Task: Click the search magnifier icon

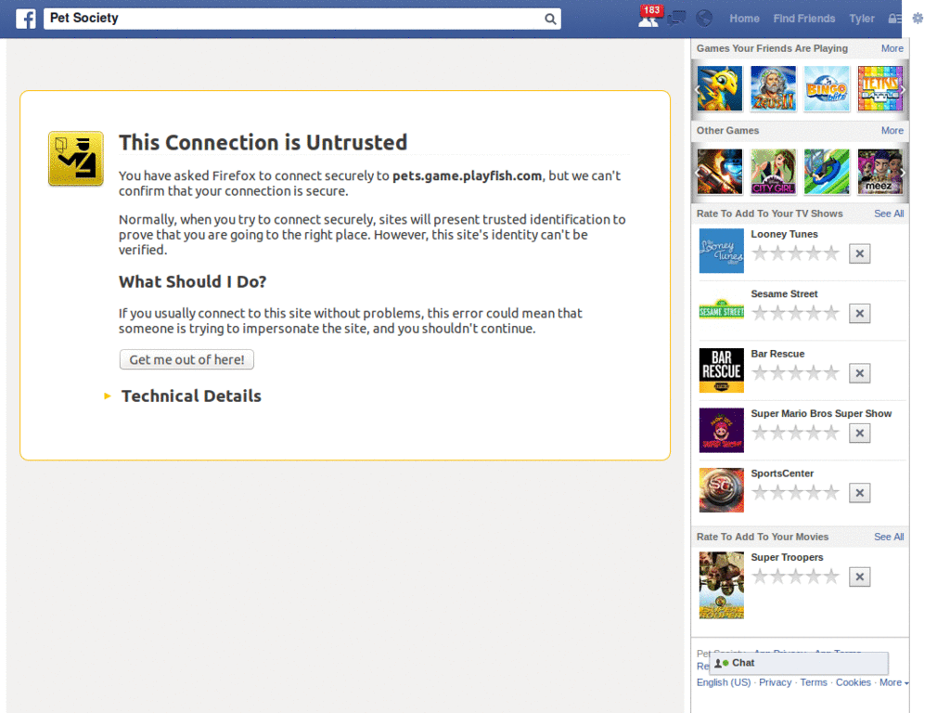Action: [x=549, y=19]
